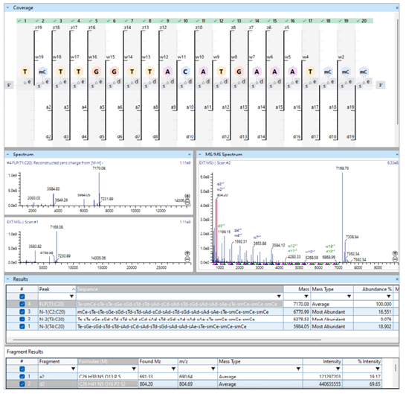The width and height of the screenshot is (406, 394).
Task: Sort results by Abundance % column header
Action: click(373, 289)
